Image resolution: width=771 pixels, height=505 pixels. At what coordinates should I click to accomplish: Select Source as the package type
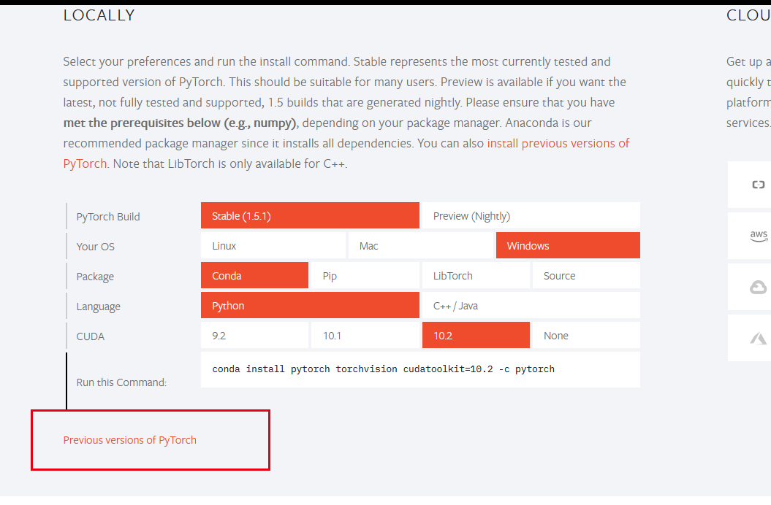pos(586,275)
